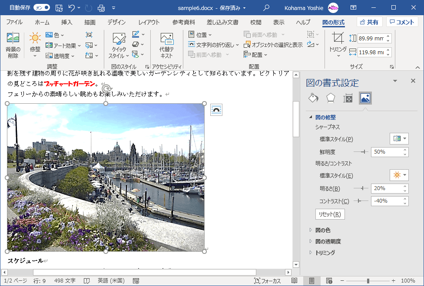Open the 修整 (Corrections) tool

point(35,43)
